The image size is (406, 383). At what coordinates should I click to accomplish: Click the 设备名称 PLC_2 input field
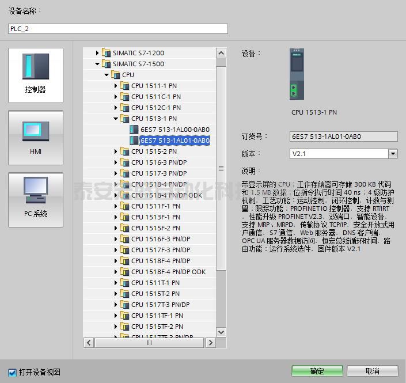(118, 29)
